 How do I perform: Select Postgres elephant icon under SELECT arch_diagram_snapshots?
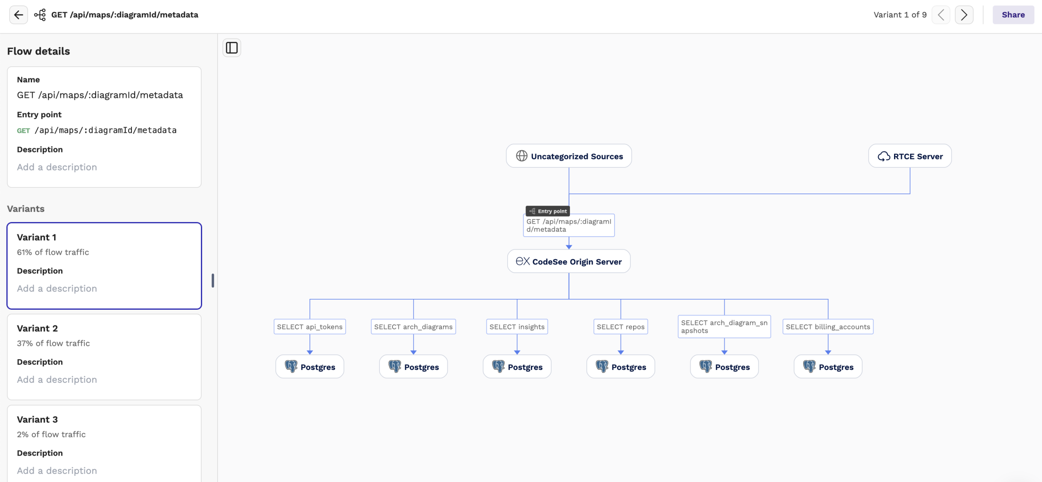point(706,366)
